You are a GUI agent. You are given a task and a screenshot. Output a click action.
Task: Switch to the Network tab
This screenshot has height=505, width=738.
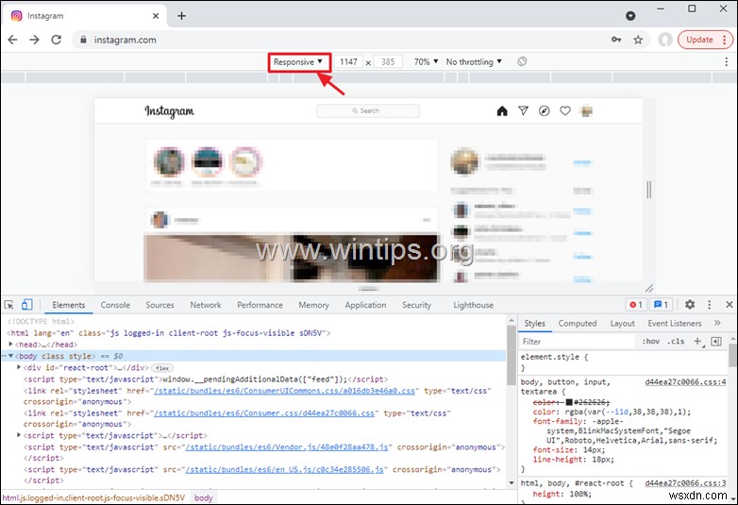[x=206, y=305]
